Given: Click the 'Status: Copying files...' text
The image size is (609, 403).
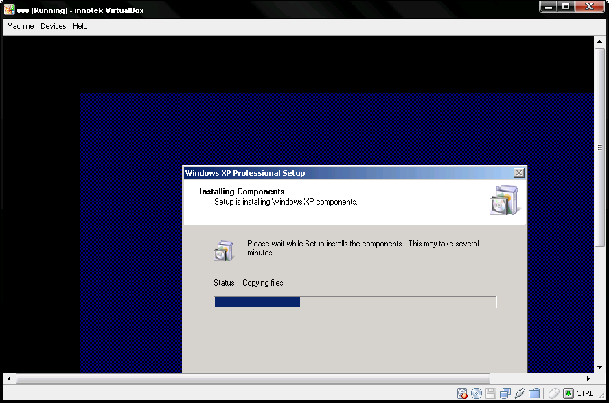Looking at the screenshot, I should [251, 283].
